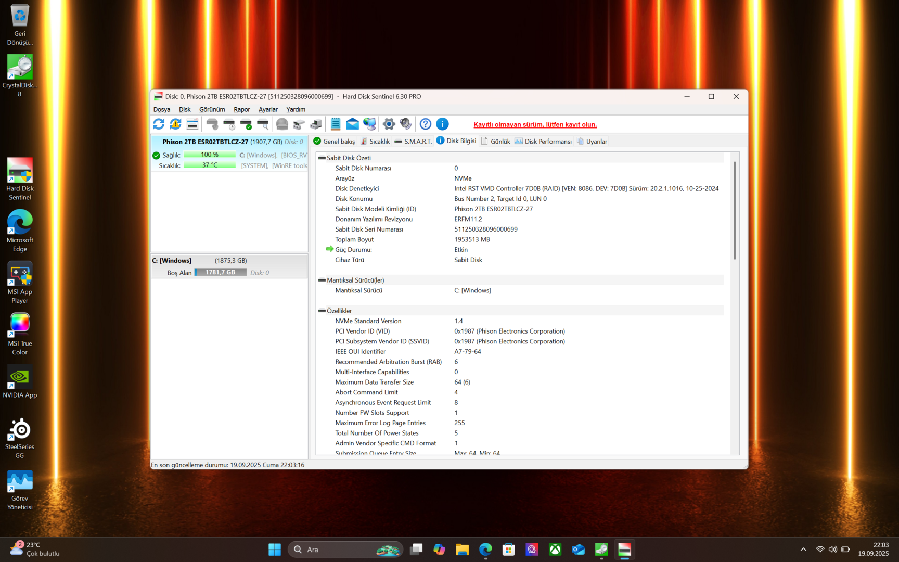Open the Rapor menu
Image resolution: width=899 pixels, height=562 pixels.
(x=241, y=109)
